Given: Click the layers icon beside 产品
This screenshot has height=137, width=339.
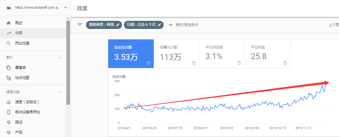Looking at the screenshot, I should (x=9, y=132).
